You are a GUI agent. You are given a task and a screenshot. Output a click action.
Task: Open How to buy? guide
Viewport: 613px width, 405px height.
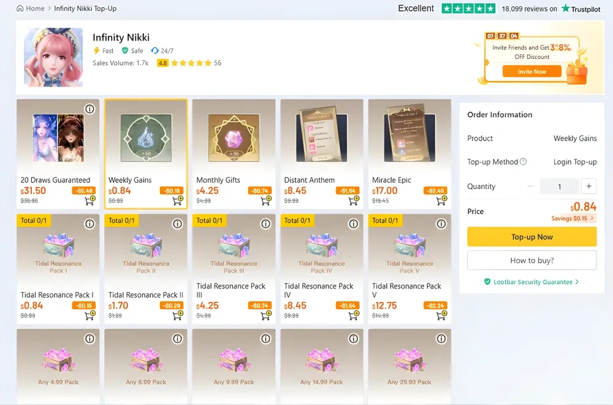click(x=531, y=260)
